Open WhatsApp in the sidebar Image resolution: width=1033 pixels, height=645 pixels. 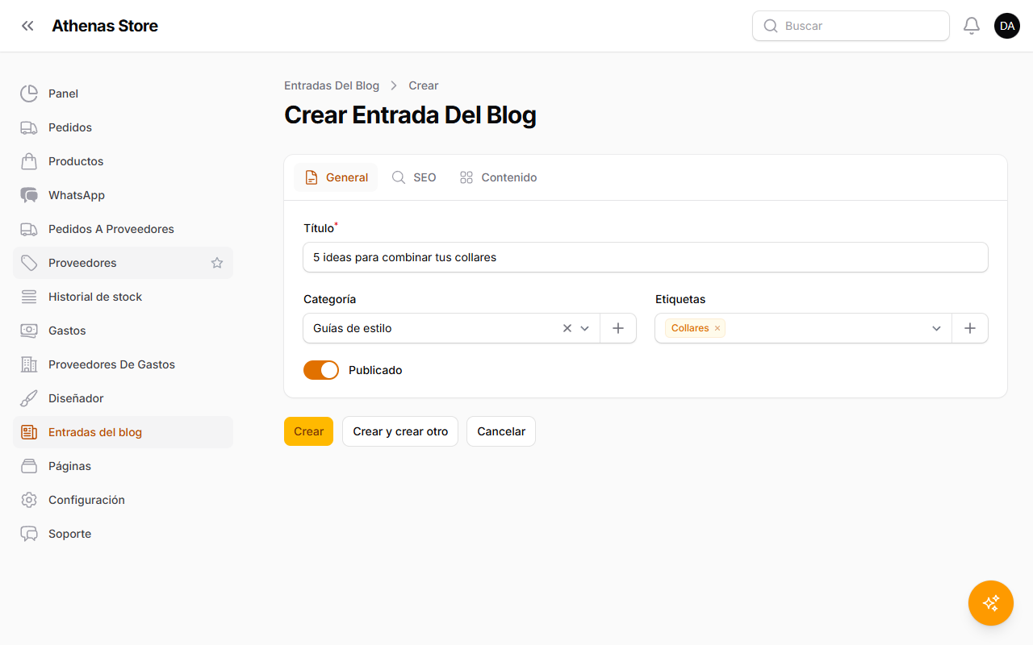click(x=123, y=195)
